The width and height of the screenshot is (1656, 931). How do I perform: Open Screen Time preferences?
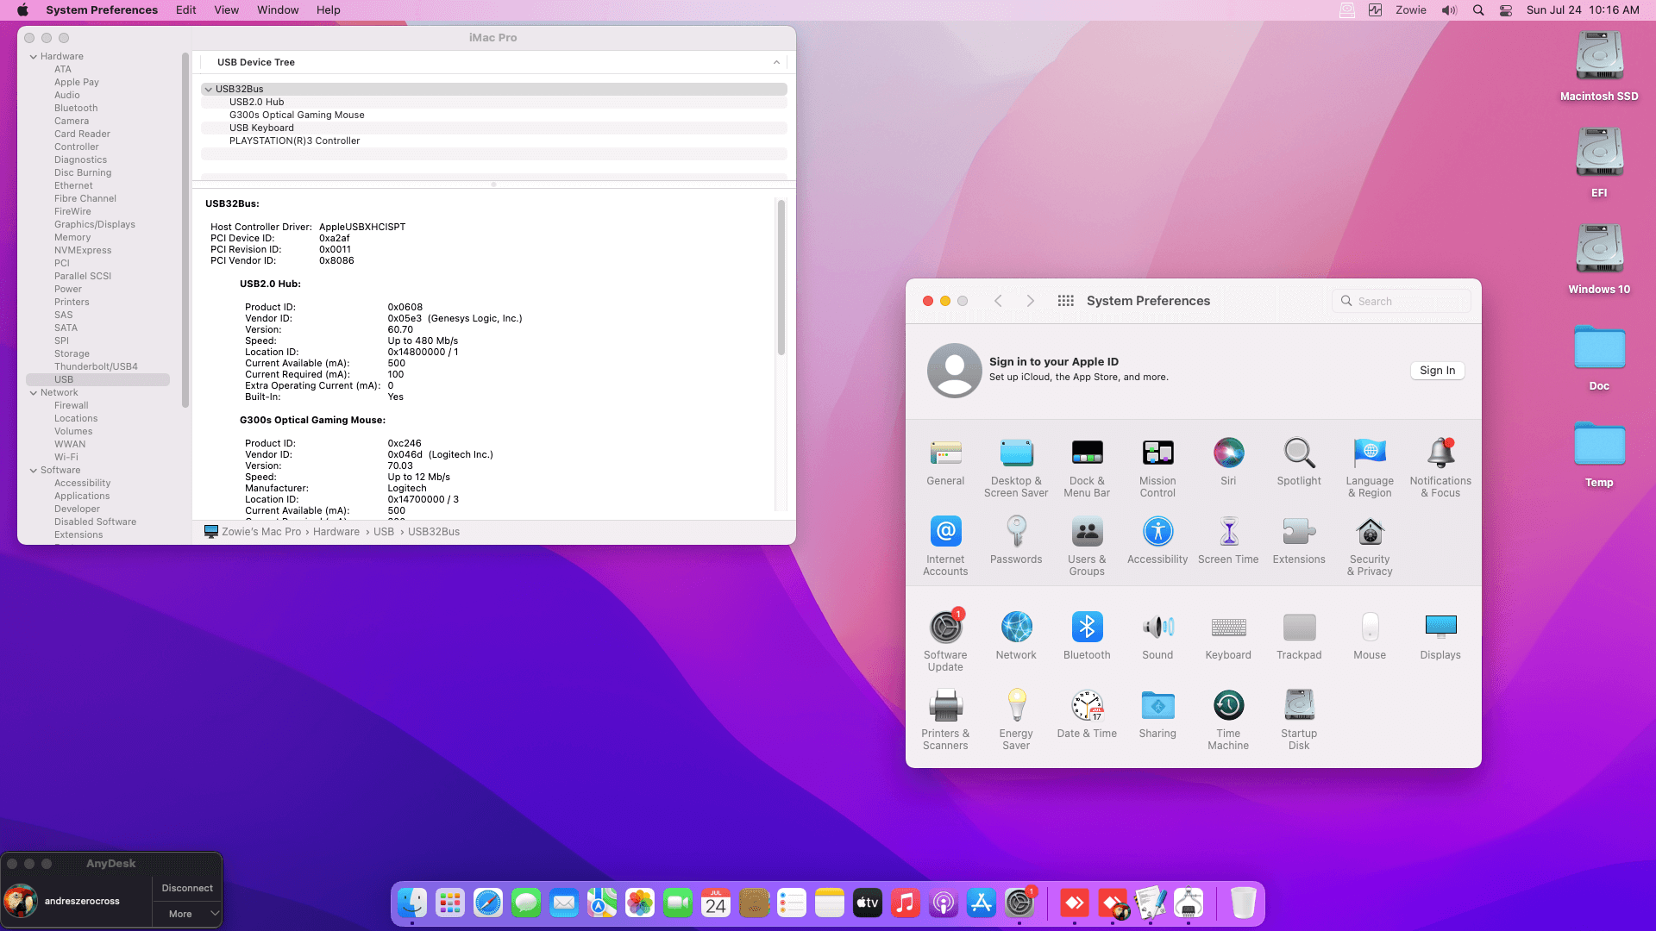click(1228, 540)
